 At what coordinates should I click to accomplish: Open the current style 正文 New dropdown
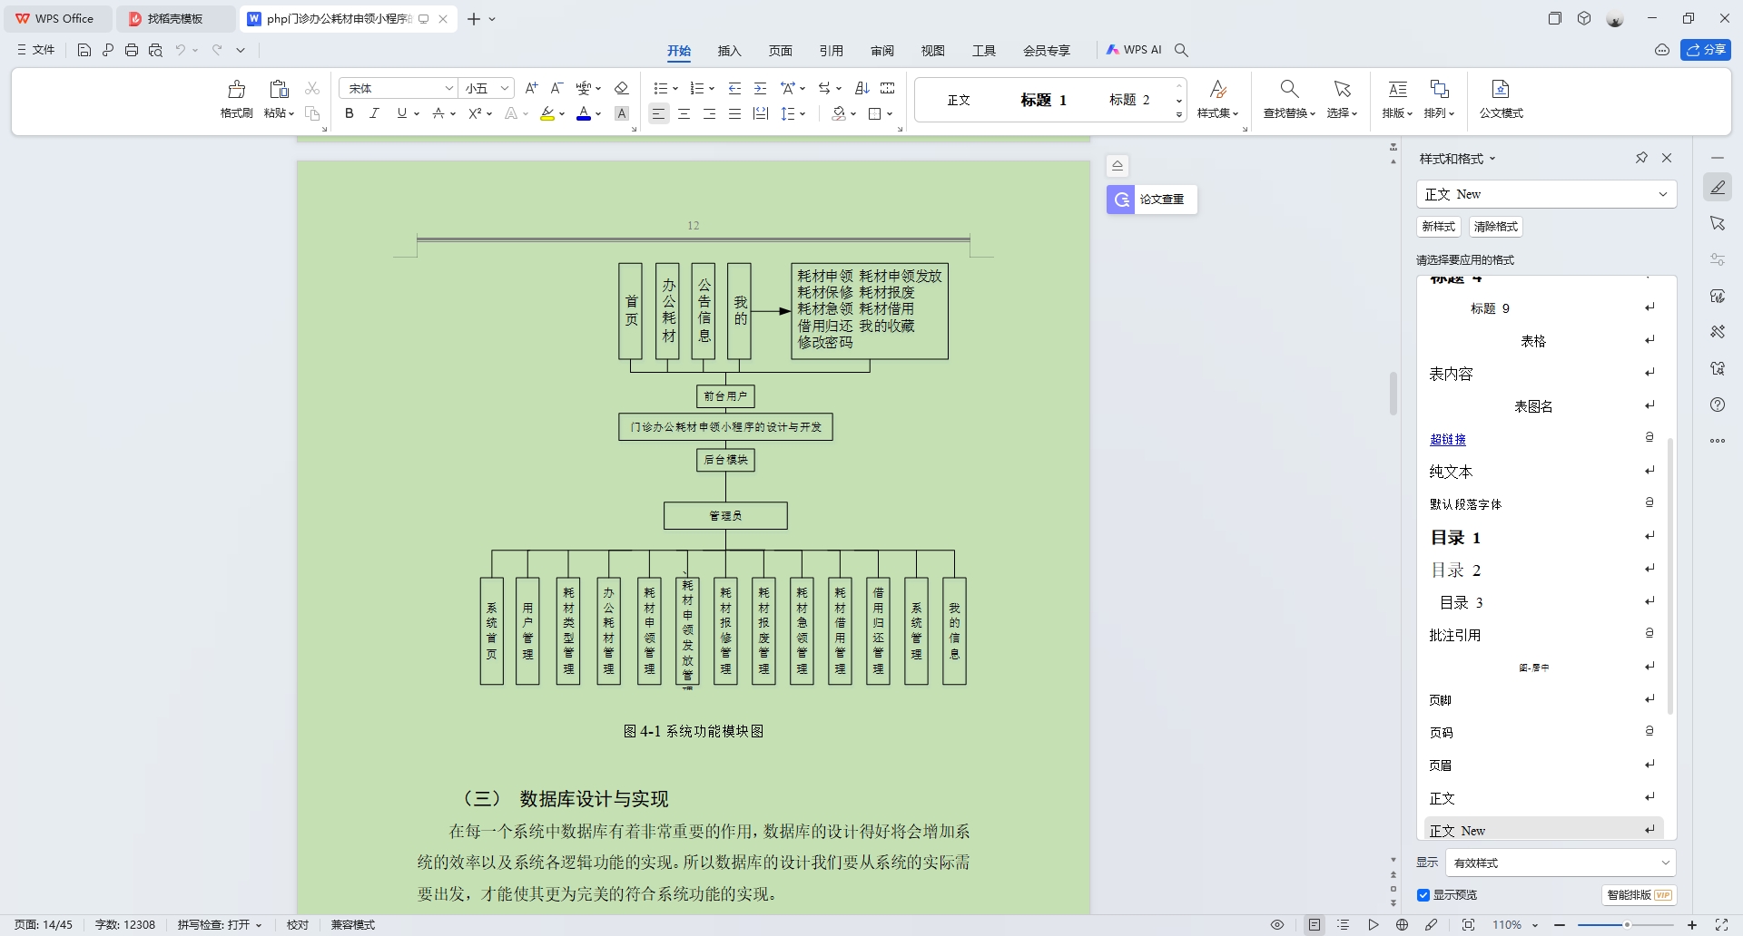[1546, 194]
